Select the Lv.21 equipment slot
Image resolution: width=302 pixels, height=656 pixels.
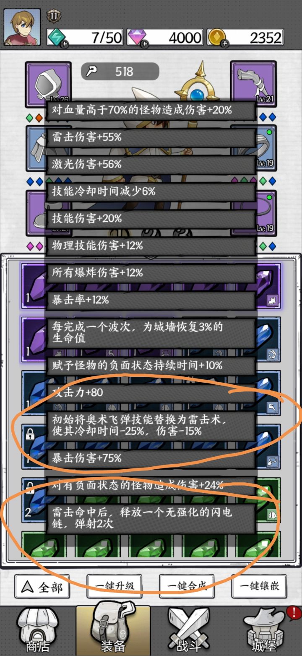tap(253, 84)
